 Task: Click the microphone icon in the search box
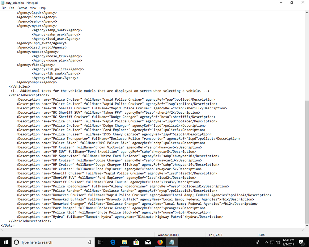(x=90, y=242)
